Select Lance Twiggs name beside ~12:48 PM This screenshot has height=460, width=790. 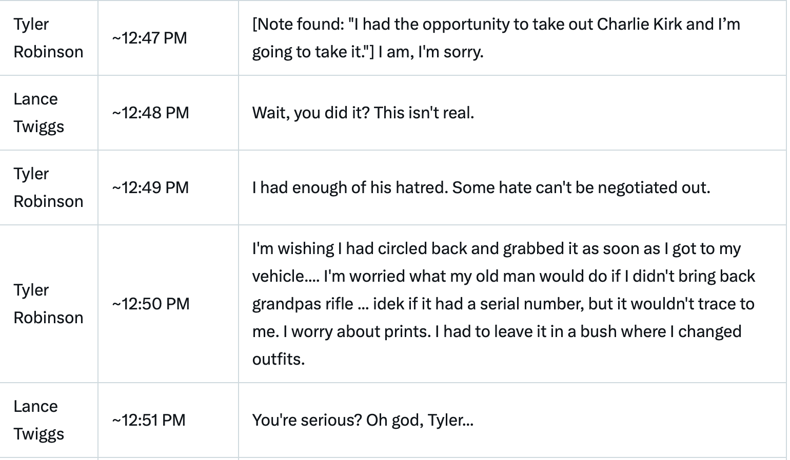pos(39,113)
